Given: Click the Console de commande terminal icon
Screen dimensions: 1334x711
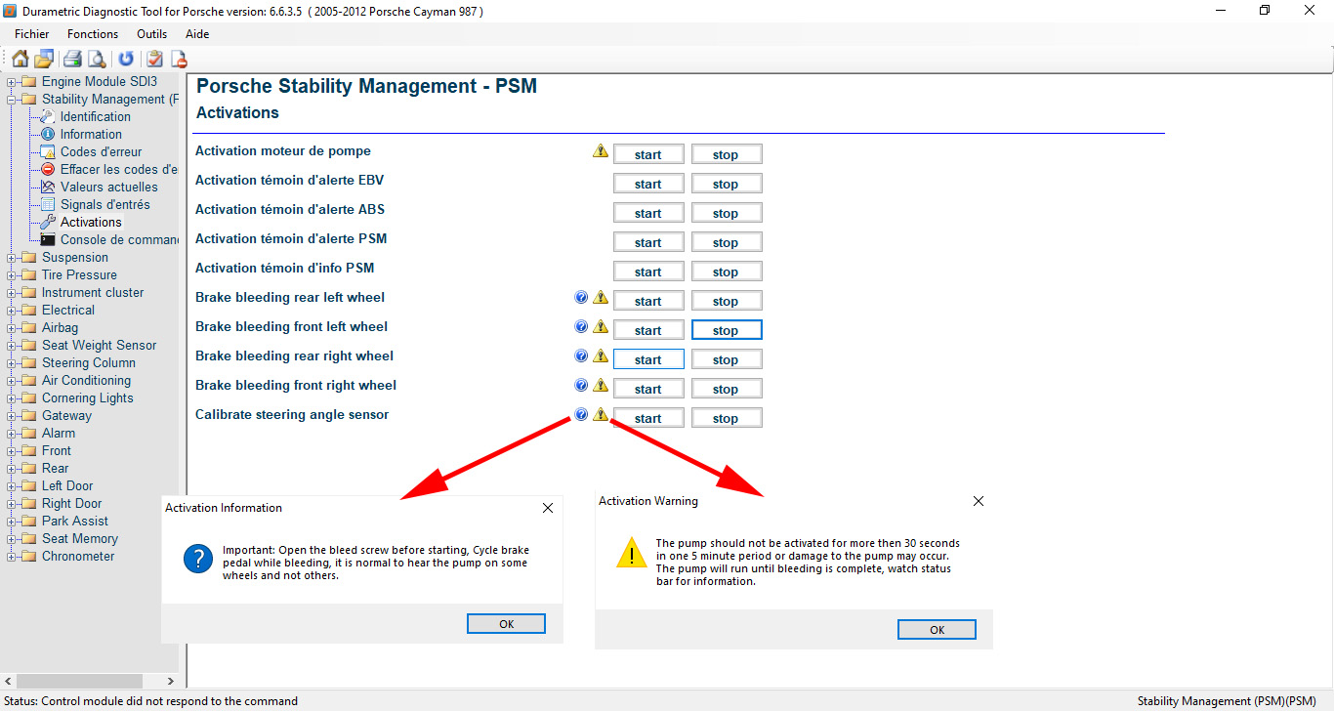Looking at the screenshot, I should [48, 239].
